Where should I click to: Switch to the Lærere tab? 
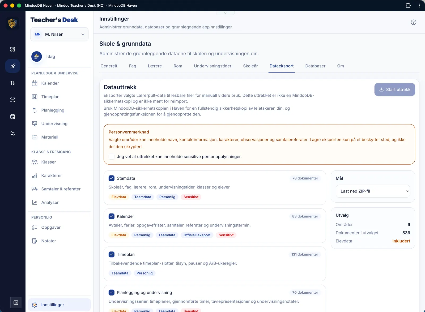(x=155, y=66)
